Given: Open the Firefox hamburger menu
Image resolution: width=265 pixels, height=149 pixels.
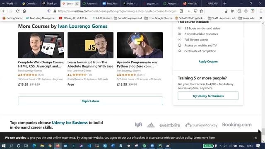Looking at the screenshot, I should 261,11.
